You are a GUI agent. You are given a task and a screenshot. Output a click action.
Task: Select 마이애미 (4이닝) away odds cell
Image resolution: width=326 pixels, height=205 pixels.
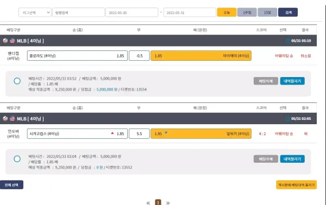click(201, 56)
